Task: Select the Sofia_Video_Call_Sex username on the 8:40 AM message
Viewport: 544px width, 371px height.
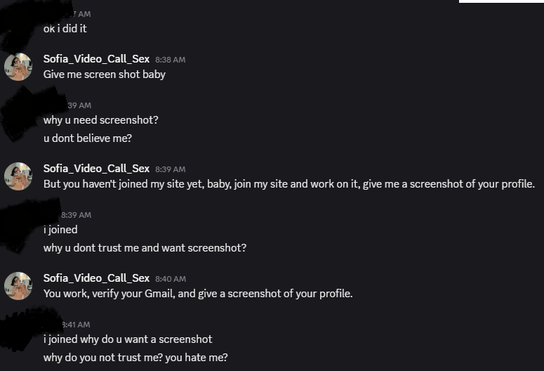Action: click(x=96, y=278)
